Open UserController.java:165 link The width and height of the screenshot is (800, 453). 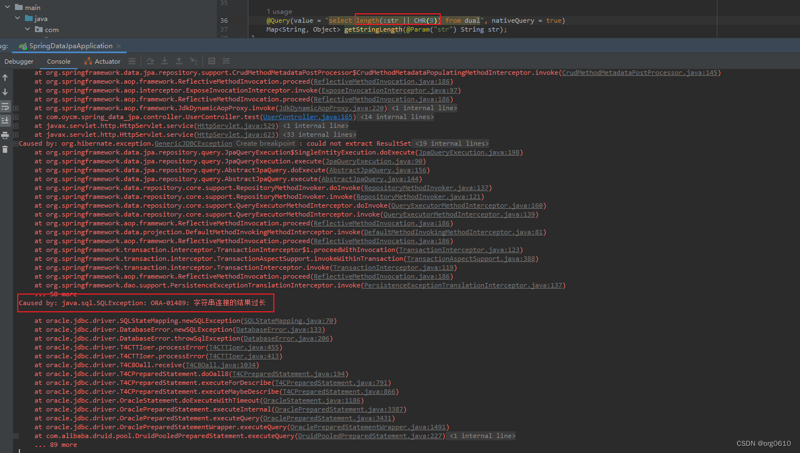click(308, 117)
